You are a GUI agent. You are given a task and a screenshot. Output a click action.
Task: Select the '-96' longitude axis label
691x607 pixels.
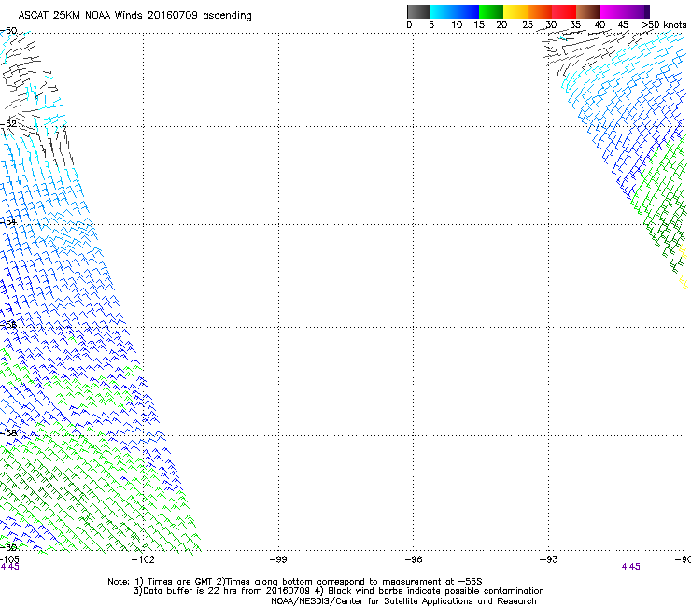(x=414, y=559)
